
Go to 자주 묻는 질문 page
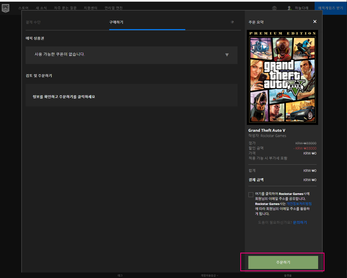click(x=65, y=8)
